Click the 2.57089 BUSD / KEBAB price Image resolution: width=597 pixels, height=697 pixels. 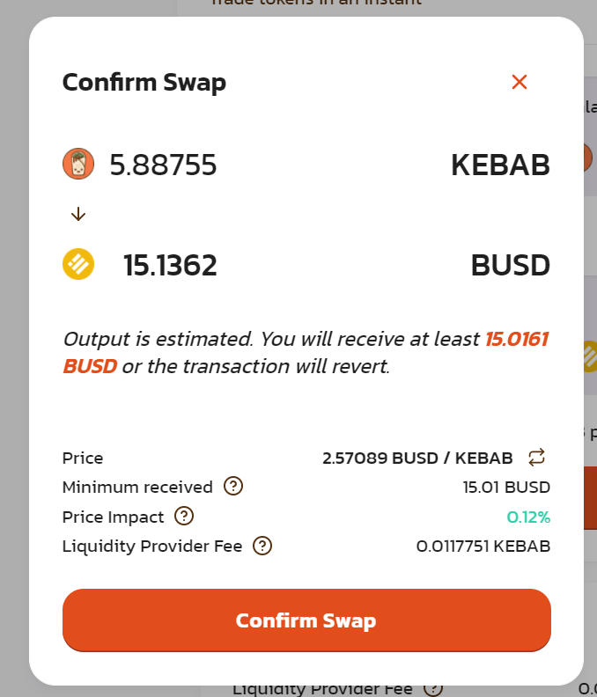(x=417, y=458)
